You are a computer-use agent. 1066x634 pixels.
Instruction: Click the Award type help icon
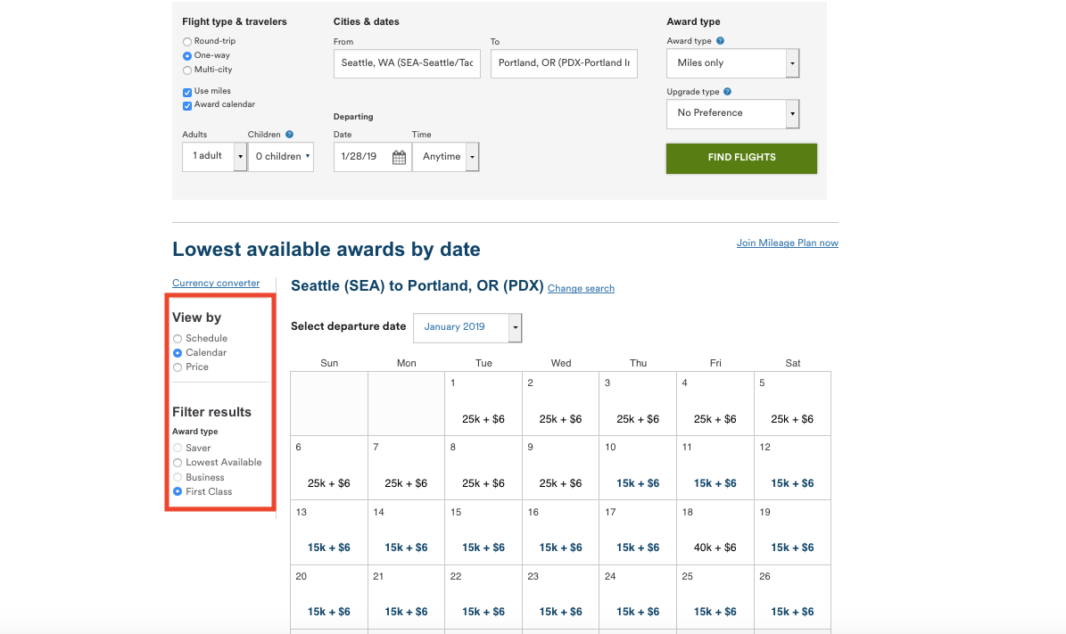(x=721, y=41)
